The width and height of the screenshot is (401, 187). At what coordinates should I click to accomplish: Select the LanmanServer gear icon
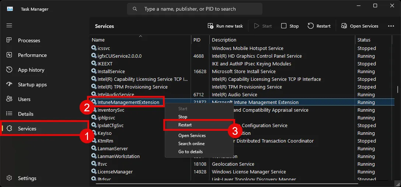[94, 148]
